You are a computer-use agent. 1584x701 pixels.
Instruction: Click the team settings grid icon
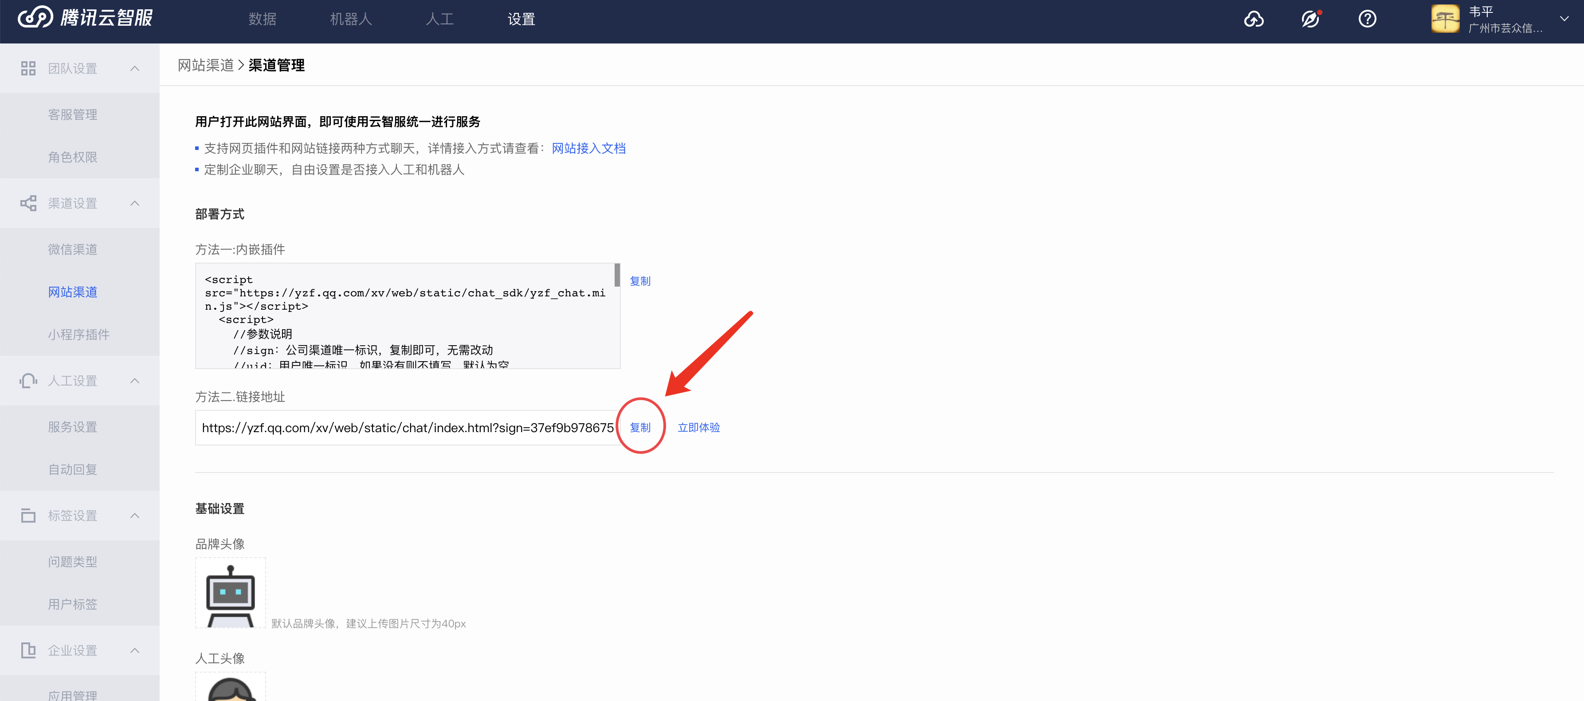[28, 68]
